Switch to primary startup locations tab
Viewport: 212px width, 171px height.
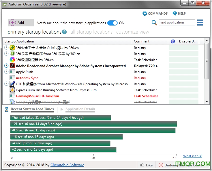point(35,32)
